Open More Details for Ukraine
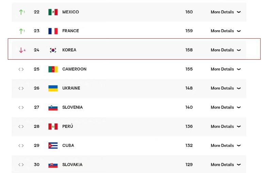262x173 pixels. 222,88
